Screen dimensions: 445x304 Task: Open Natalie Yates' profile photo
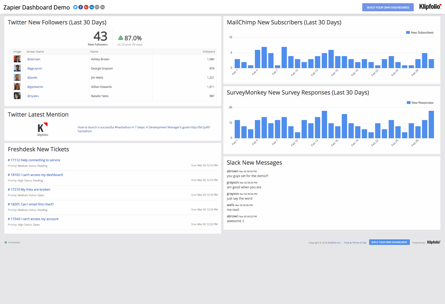coord(17,96)
